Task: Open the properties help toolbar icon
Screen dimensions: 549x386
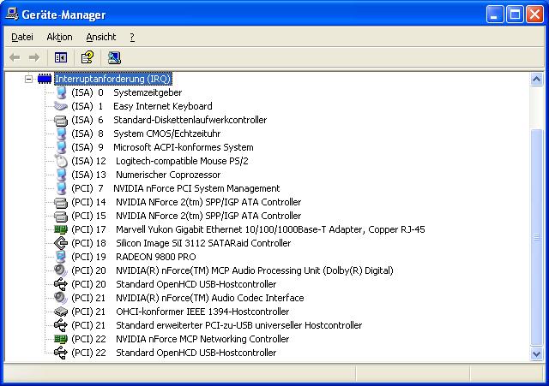Action: [87, 57]
